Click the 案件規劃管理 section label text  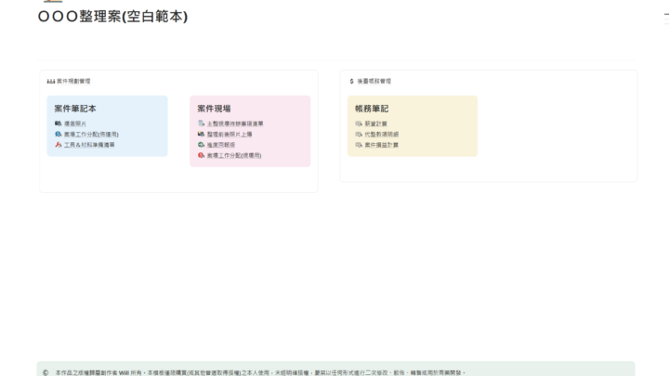(x=73, y=82)
